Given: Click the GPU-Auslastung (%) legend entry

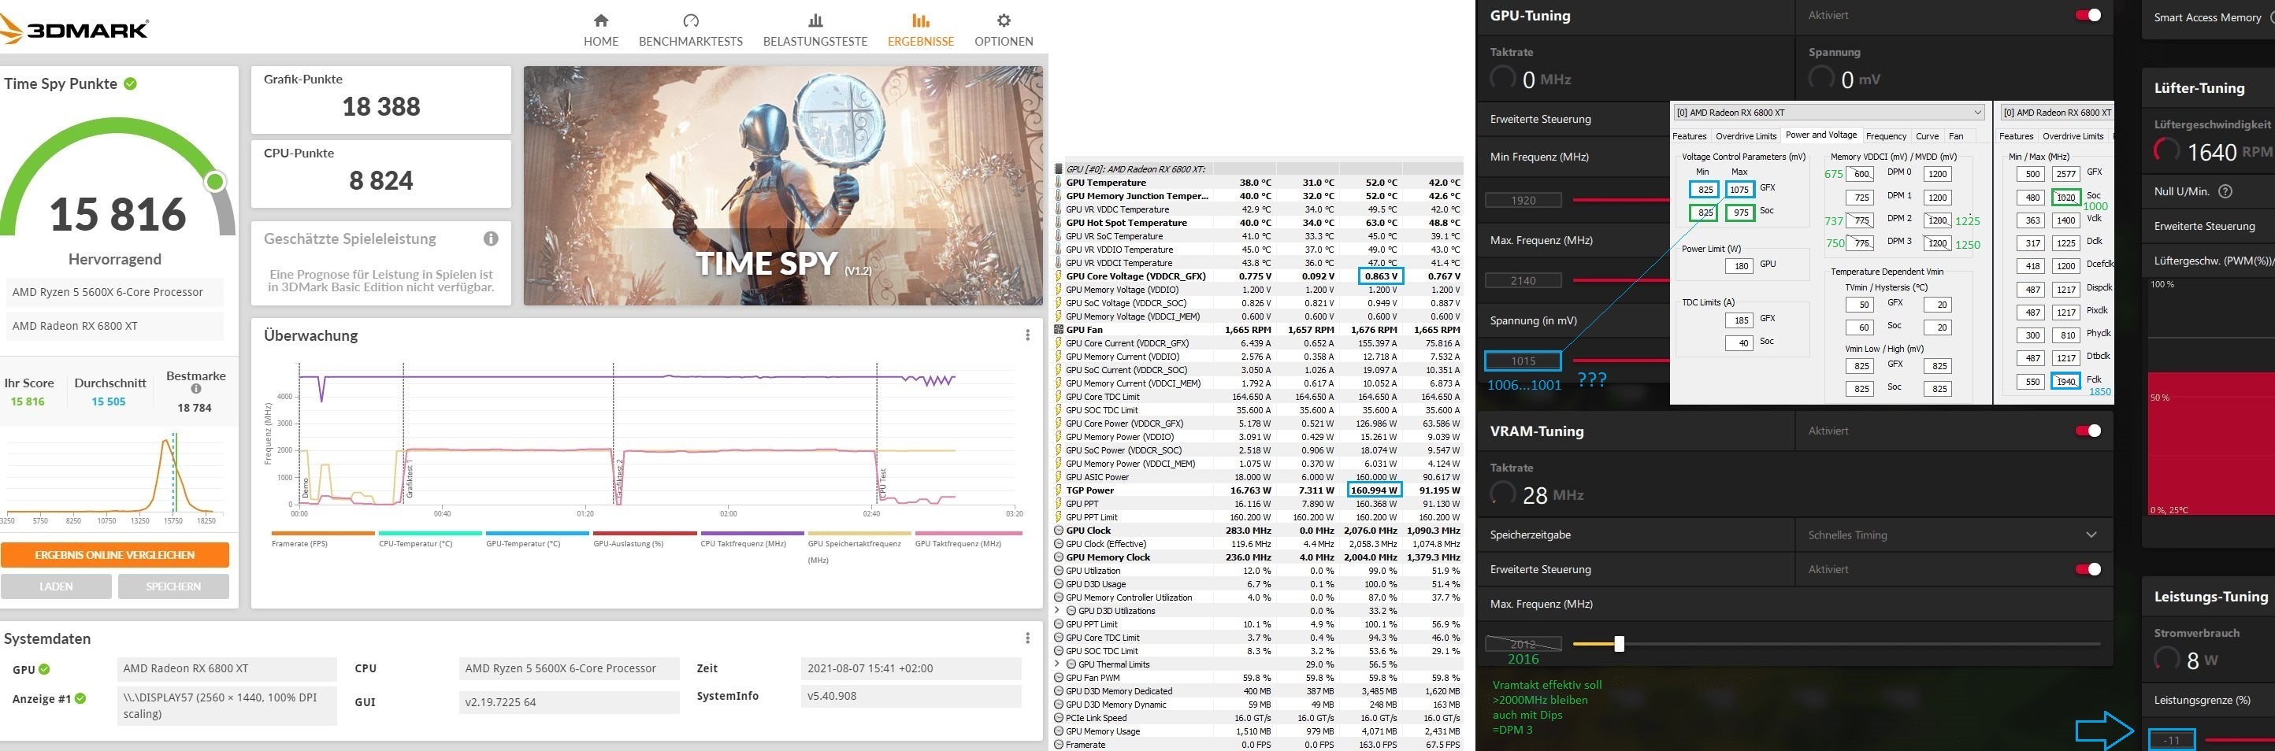Looking at the screenshot, I should pos(644,538).
